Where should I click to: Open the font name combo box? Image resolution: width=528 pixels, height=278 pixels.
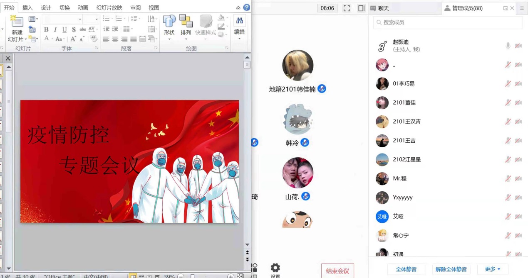pos(62,19)
